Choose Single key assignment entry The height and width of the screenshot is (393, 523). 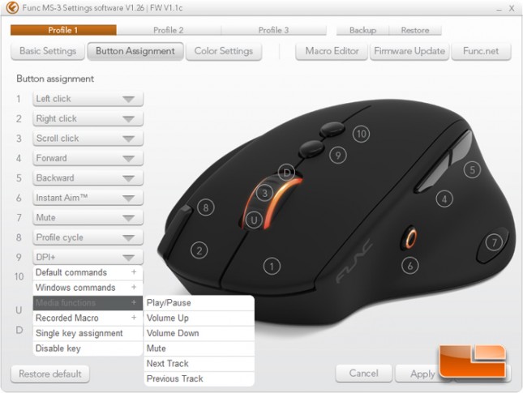click(88, 333)
